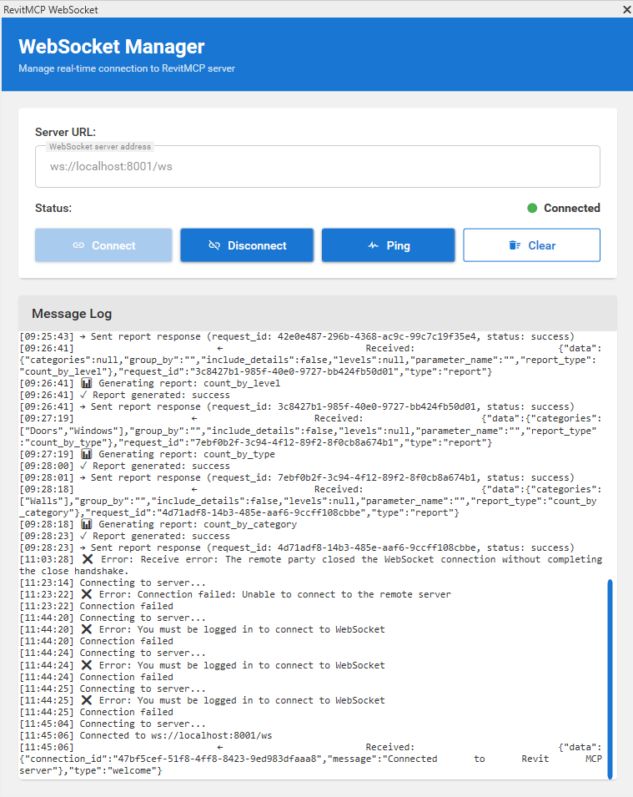This screenshot has height=797, width=633.
Task: Click chart icon beside 'Generating report: count_by_level'
Action: [x=87, y=383]
